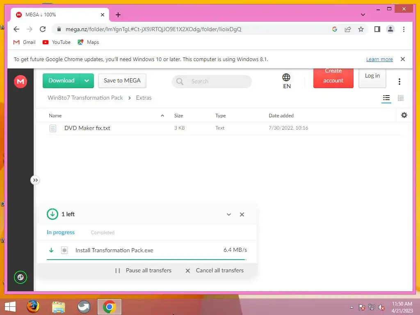Screen dimensions: 420x315
Task: Click the exe file icon in transfer row
Action: tap(64, 250)
